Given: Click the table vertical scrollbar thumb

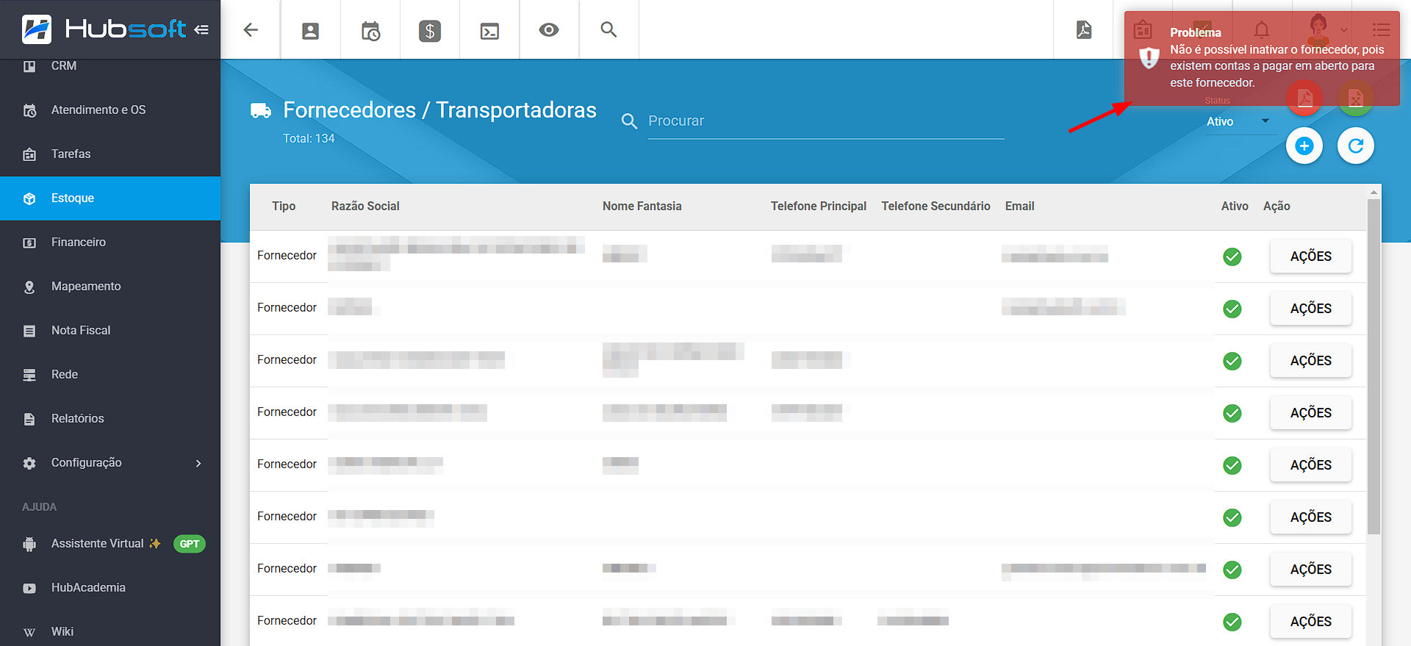Looking at the screenshot, I should pos(1374,366).
